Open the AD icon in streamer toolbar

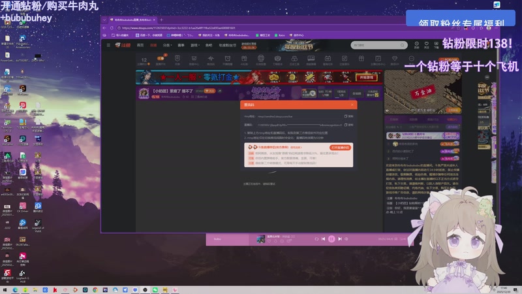(328, 59)
